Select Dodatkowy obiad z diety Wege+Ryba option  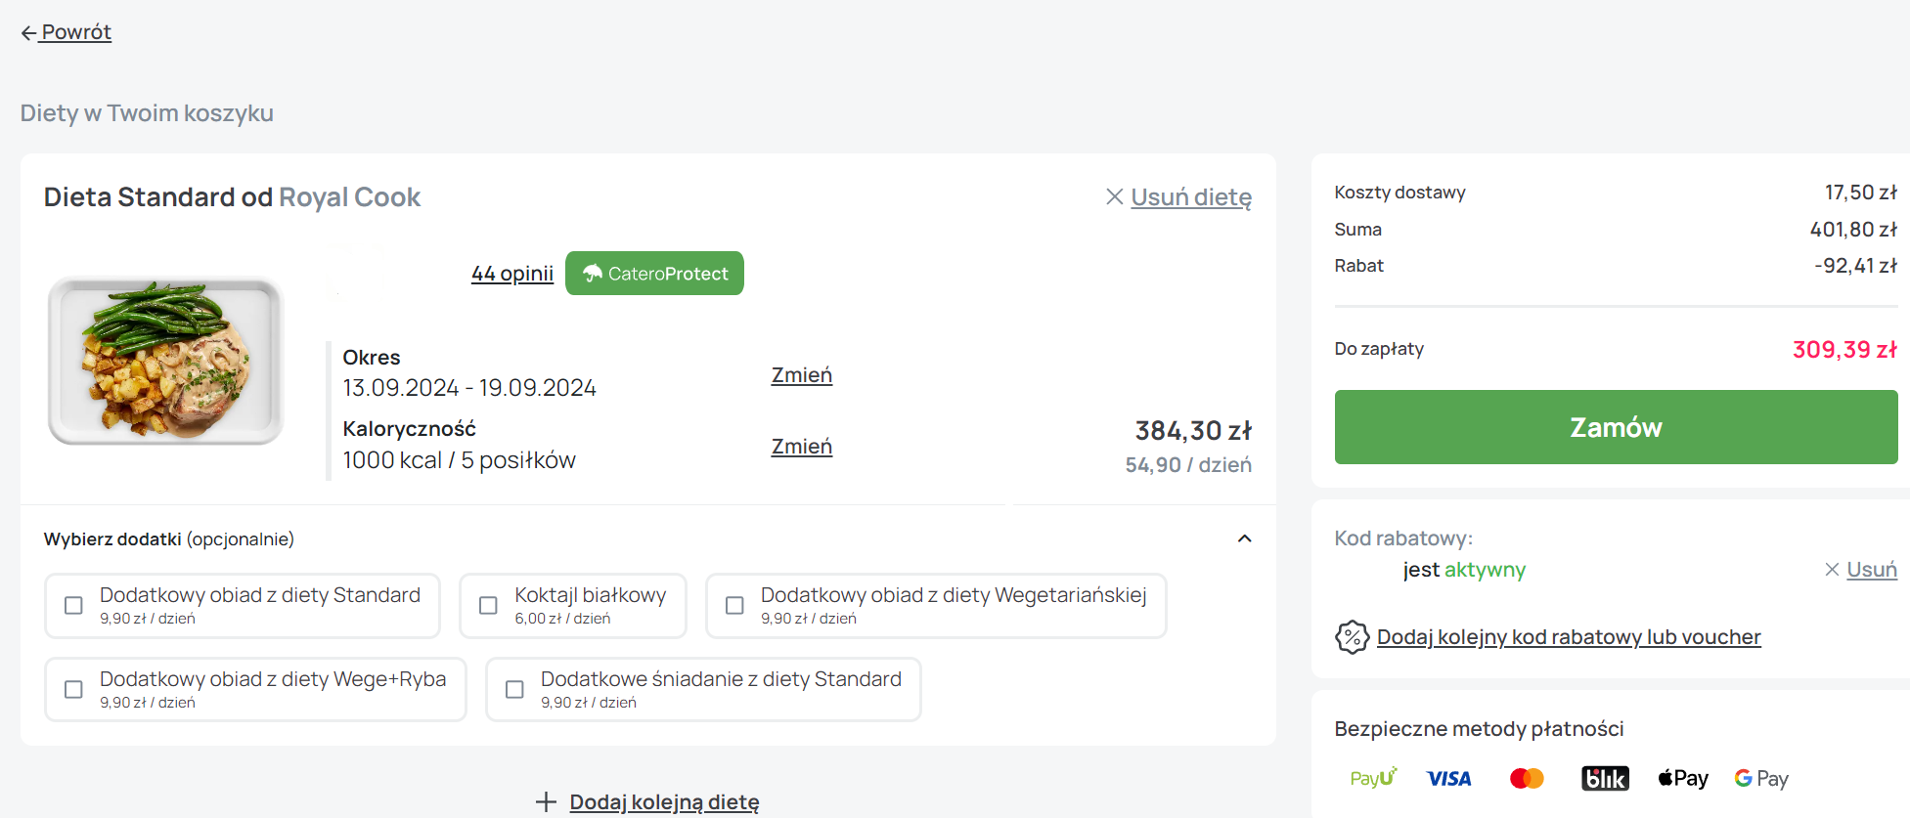click(x=73, y=690)
